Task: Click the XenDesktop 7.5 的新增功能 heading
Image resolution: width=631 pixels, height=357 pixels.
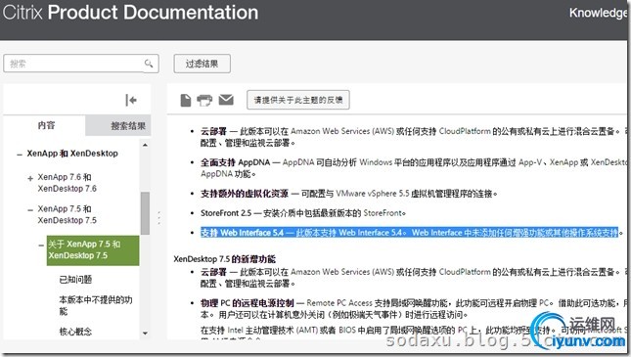Action: point(225,259)
